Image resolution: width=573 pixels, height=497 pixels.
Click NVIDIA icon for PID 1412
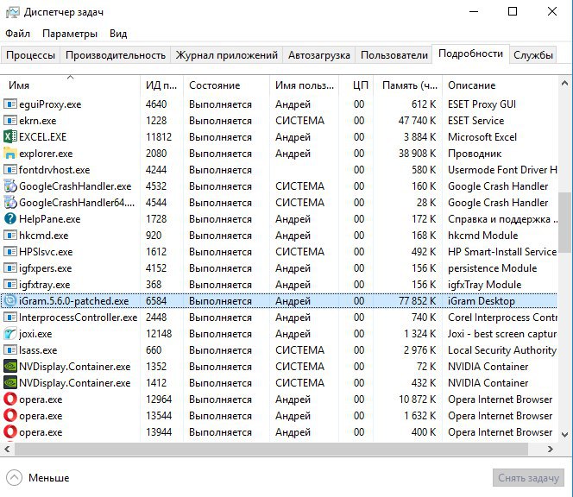(10, 382)
